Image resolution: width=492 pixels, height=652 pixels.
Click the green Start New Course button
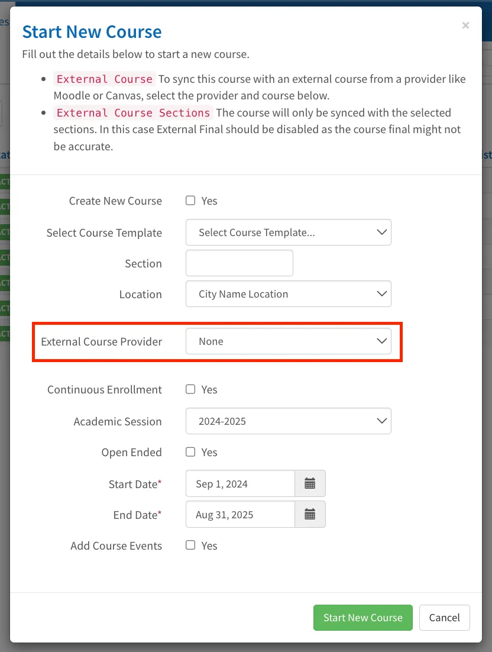pyautogui.click(x=362, y=618)
